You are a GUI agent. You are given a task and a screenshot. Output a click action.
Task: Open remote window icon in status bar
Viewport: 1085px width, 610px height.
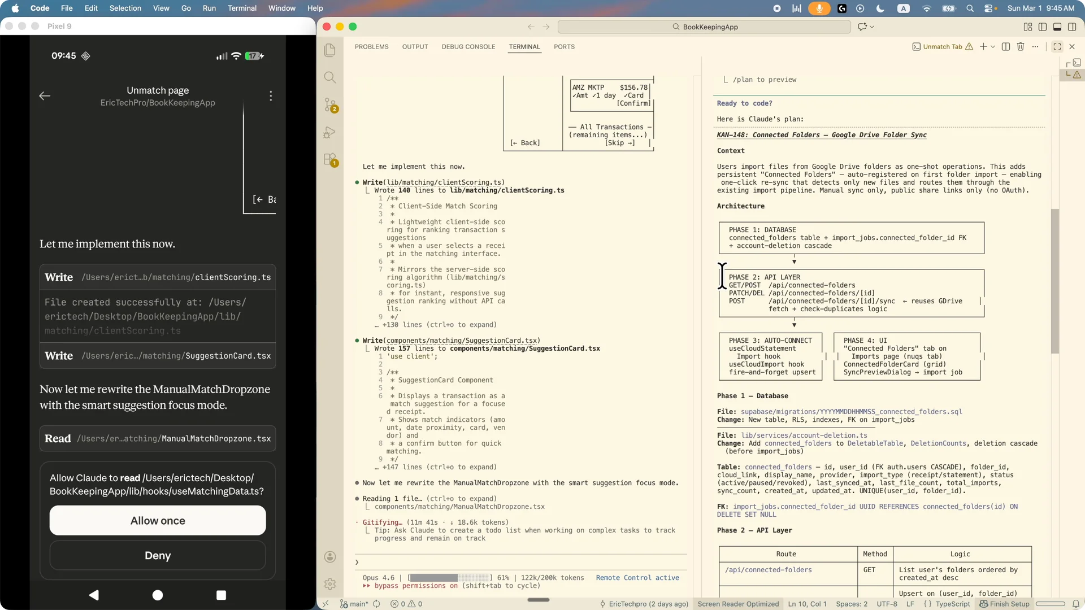pos(325,604)
